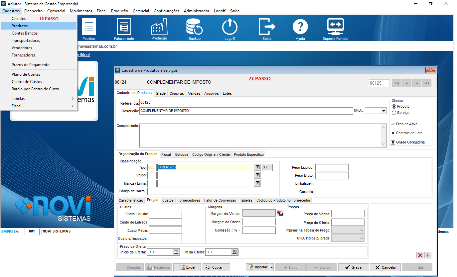Screen dimensions: 457x277
Task: Open the Produção factory icon
Action: (159, 29)
